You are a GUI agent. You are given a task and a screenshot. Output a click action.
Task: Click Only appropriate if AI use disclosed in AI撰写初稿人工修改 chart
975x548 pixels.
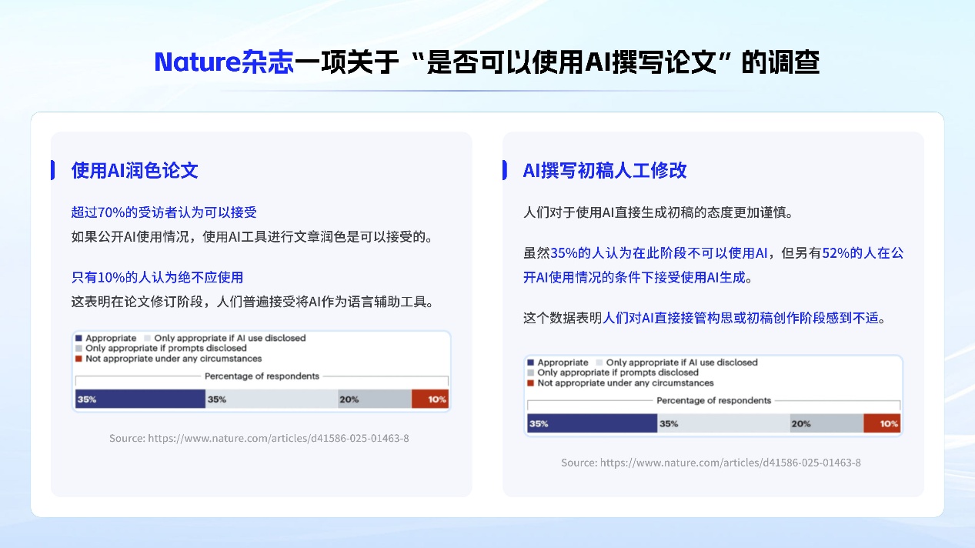tap(677, 363)
